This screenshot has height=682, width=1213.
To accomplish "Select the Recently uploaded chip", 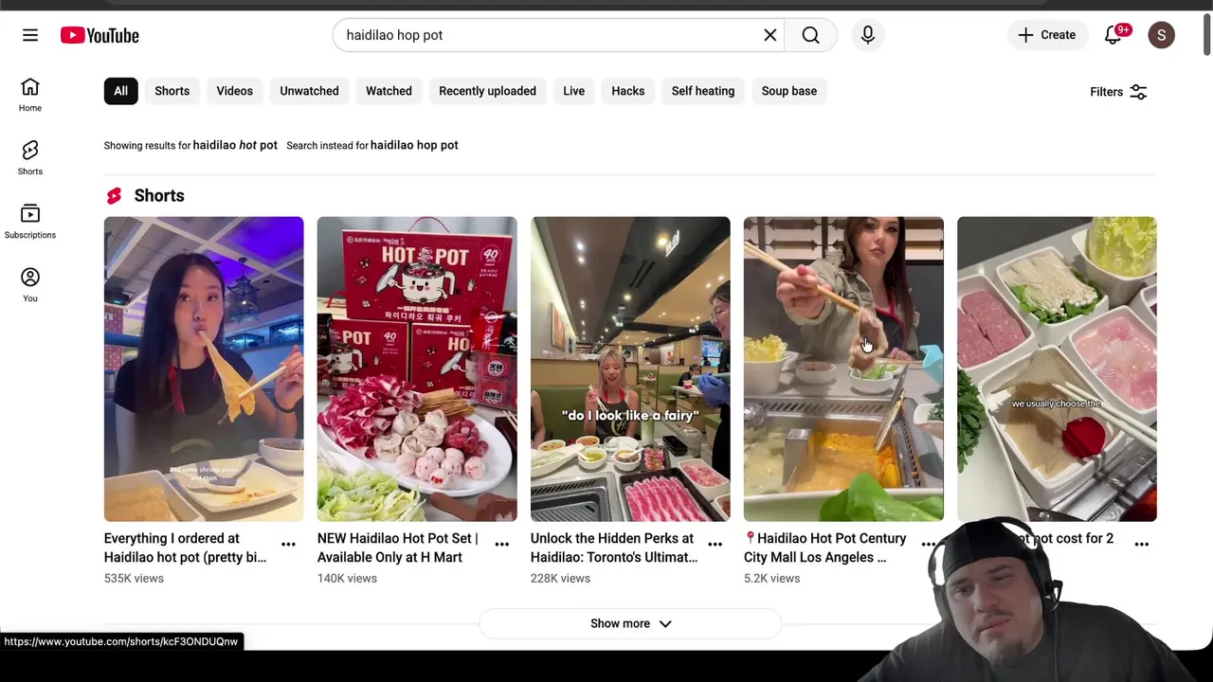I will [487, 91].
